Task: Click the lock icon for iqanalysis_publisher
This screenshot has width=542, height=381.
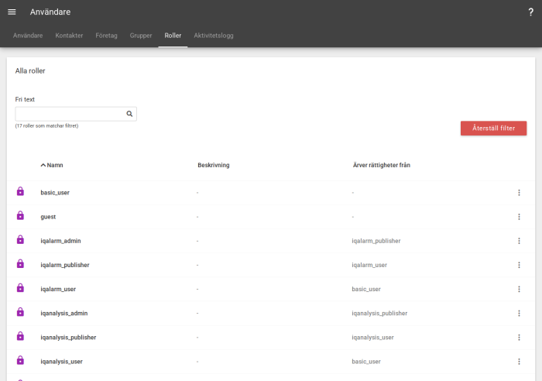Action: tap(20, 336)
